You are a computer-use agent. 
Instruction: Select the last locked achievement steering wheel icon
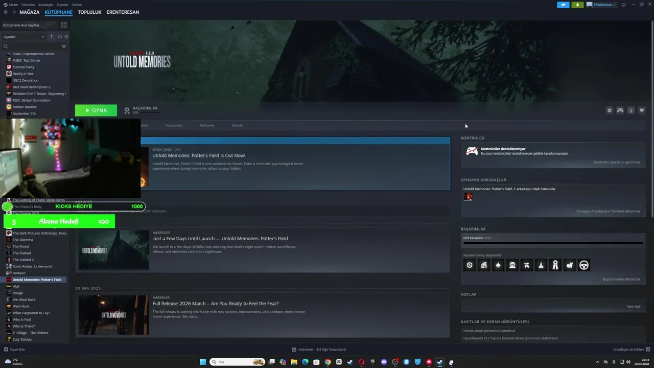pyautogui.click(x=584, y=265)
